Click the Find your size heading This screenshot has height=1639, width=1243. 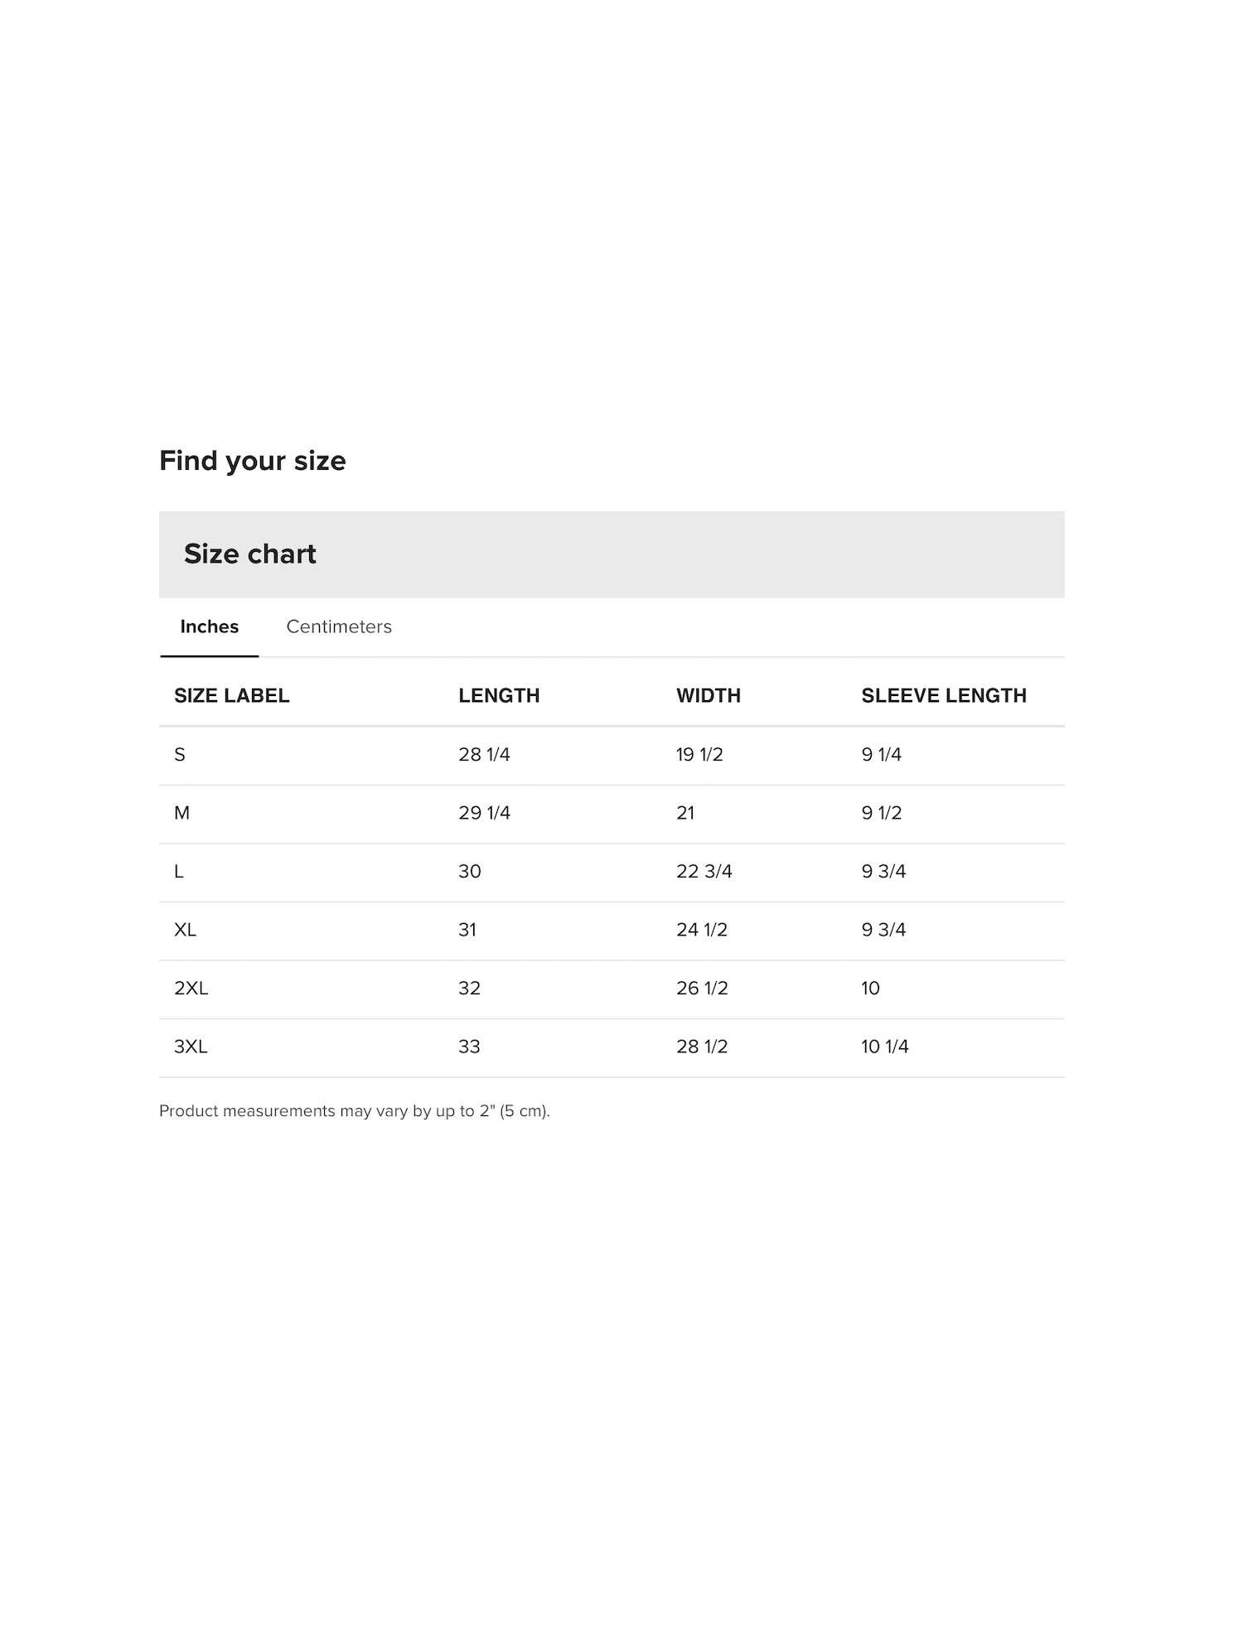pyautogui.click(x=253, y=461)
